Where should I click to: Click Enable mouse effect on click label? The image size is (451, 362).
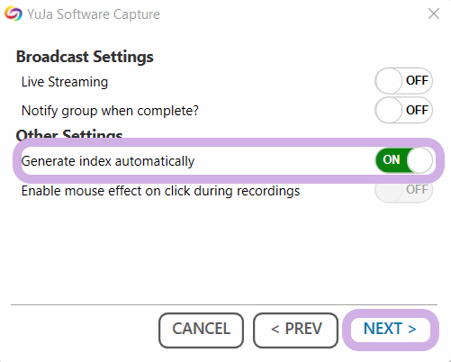click(160, 191)
